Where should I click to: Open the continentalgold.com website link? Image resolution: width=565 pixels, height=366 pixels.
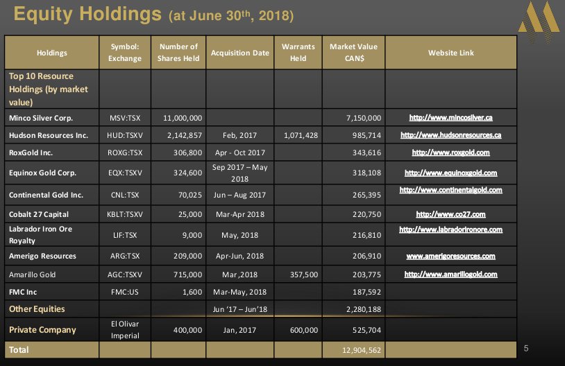(450, 190)
